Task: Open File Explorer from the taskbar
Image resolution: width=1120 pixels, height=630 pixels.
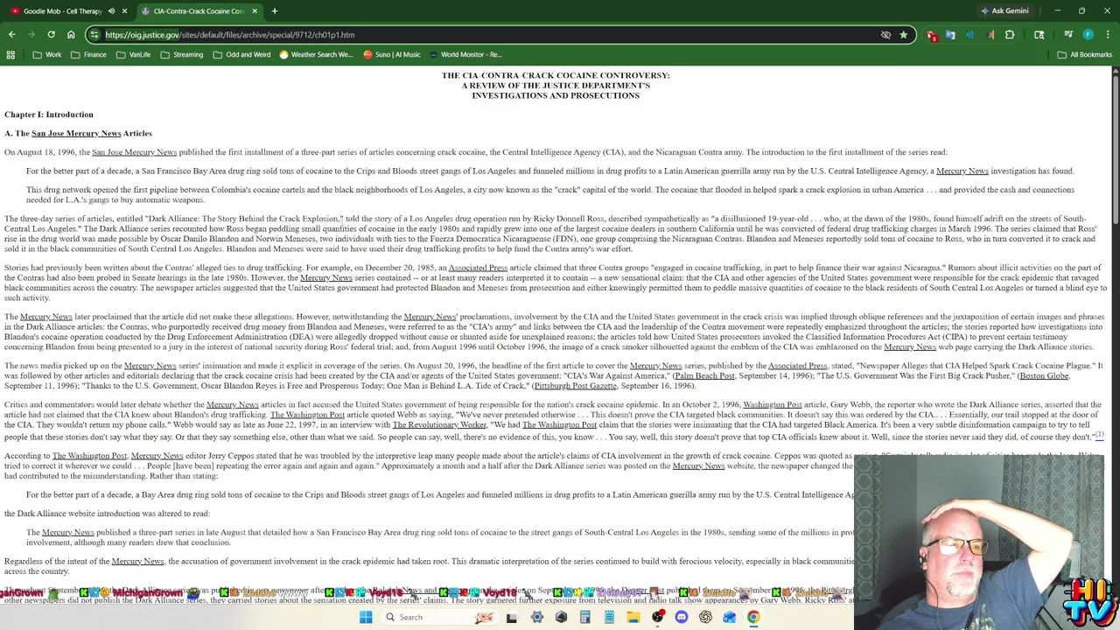Action: pos(633,617)
